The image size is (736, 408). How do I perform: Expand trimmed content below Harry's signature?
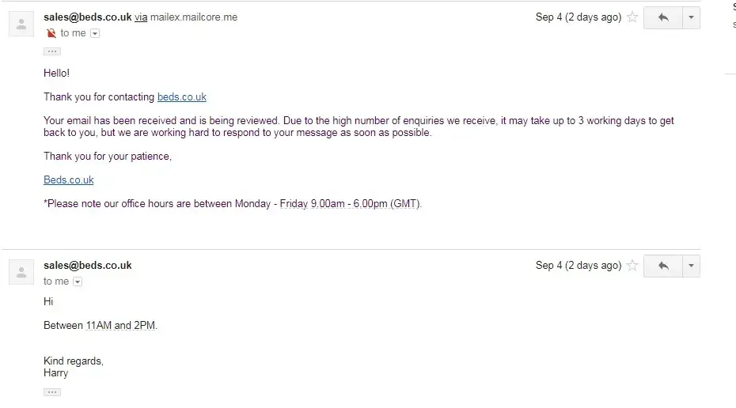pos(52,392)
